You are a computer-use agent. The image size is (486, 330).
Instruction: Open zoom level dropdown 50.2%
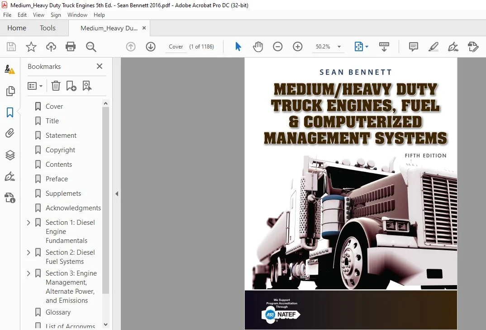point(339,47)
